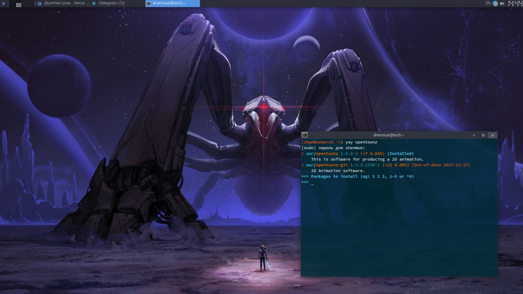
Task: Click the volume speaker tray icon
Action: [502, 4]
